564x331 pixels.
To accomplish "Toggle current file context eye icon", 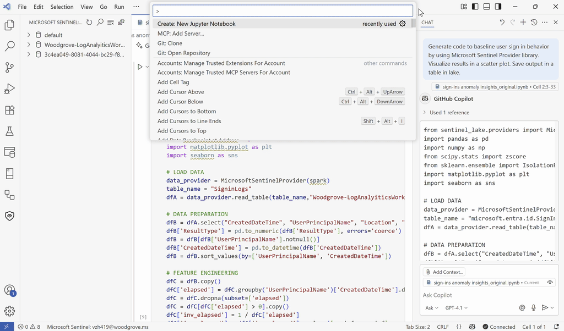I will [x=550, y=283].
